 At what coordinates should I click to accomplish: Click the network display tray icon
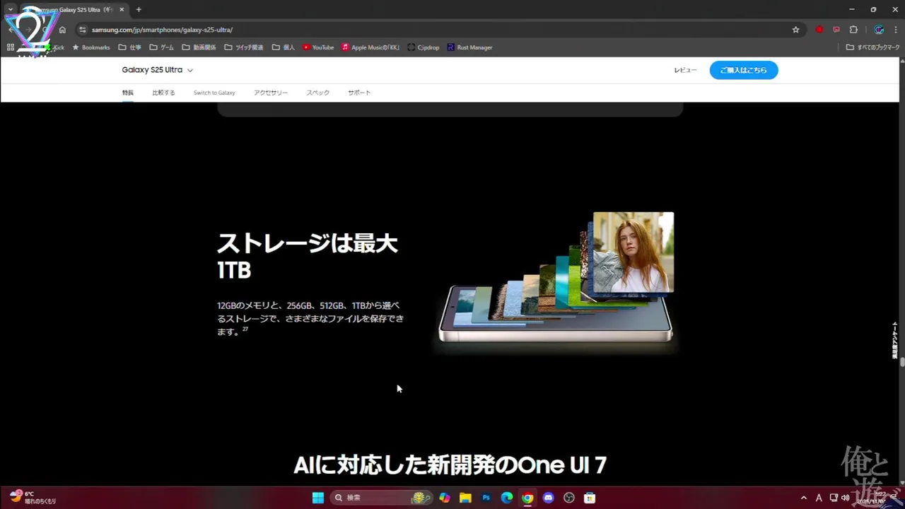coord(834,498)
